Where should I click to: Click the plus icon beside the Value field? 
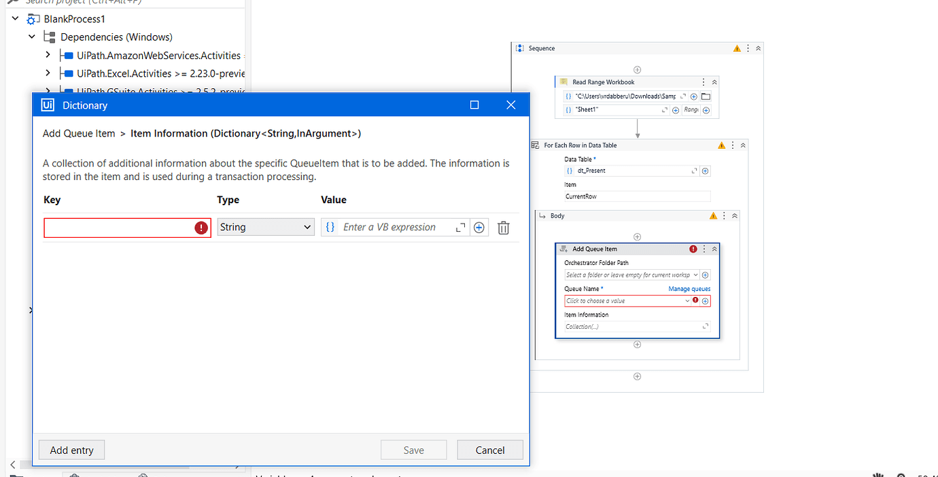[479, 227]
